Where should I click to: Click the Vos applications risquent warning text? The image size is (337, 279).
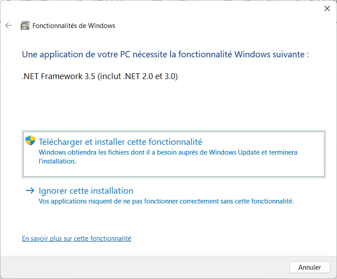tap(166, 201)
